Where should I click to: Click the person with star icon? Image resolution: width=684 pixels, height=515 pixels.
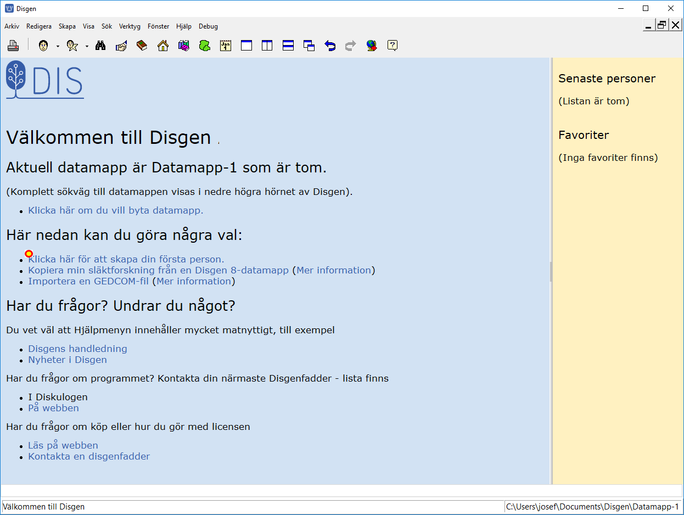(x=72, y=46)
